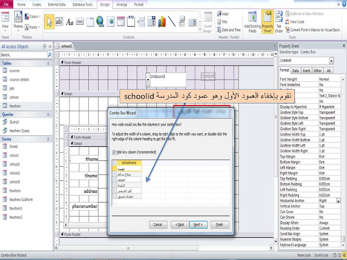The height and width of the screenshot is (260, 347).
Task: Insert Date and Time
Action: click(229, 30)
